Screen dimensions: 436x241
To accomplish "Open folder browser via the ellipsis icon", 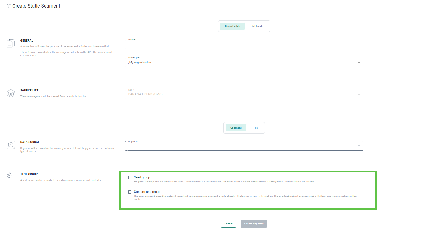I will click(x=358, y=63).
